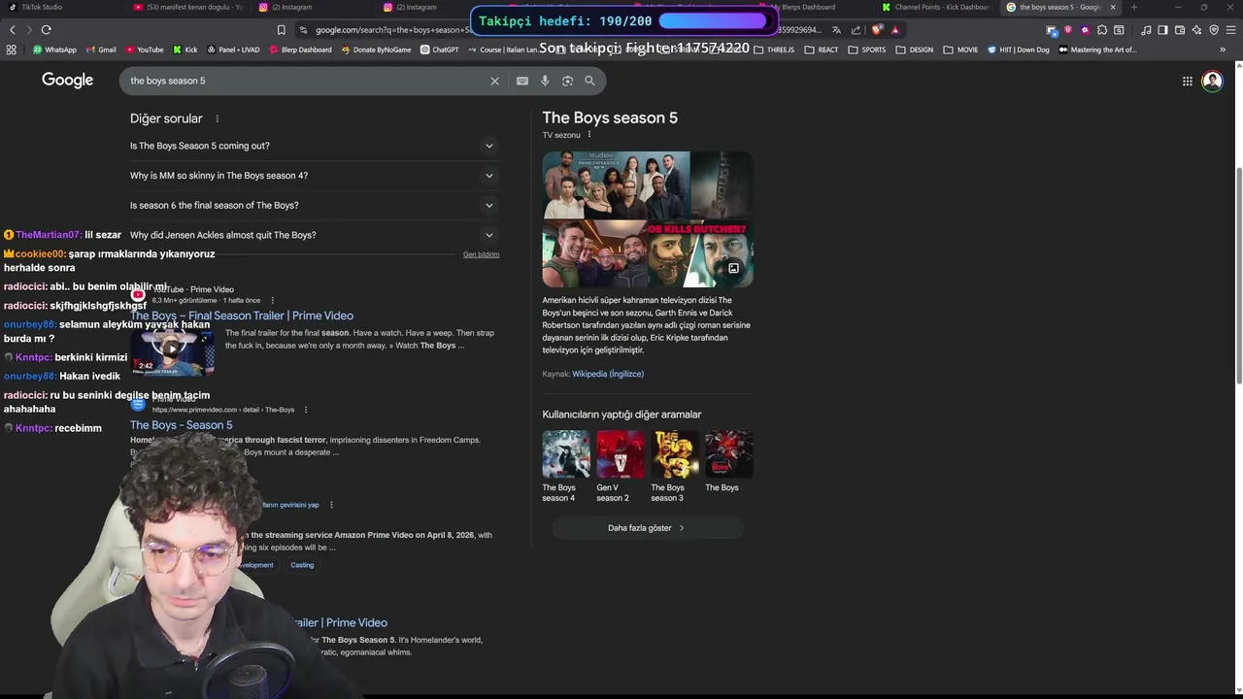Open Leo AI sparkle icon
The image size is (1243, 699).
pyautogui.click(x=1197, y=30)
